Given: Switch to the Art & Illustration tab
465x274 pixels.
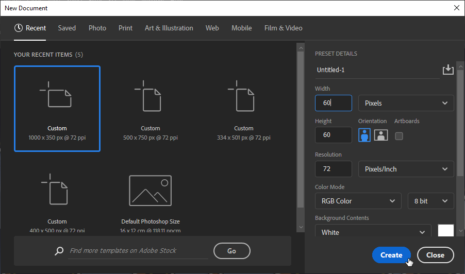Looking at the screenshot, I should coord(169,28).
